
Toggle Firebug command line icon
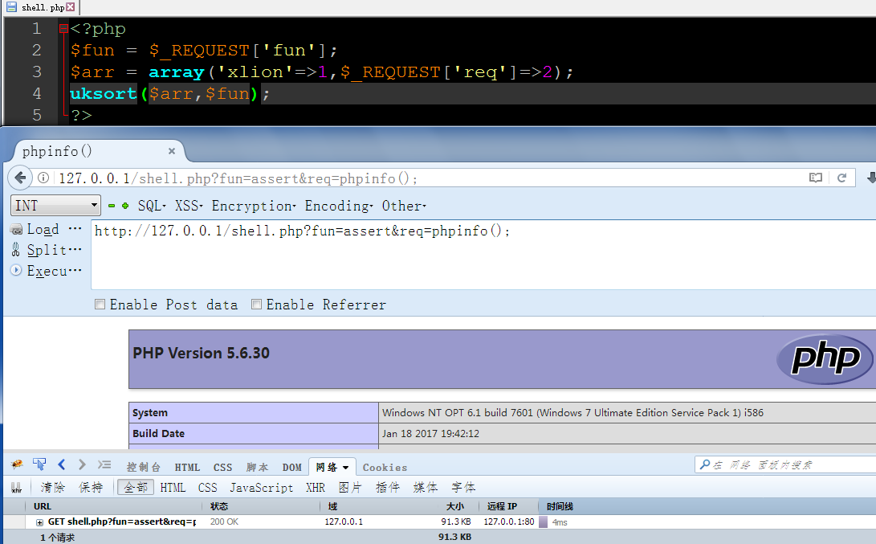coord(104,464)
